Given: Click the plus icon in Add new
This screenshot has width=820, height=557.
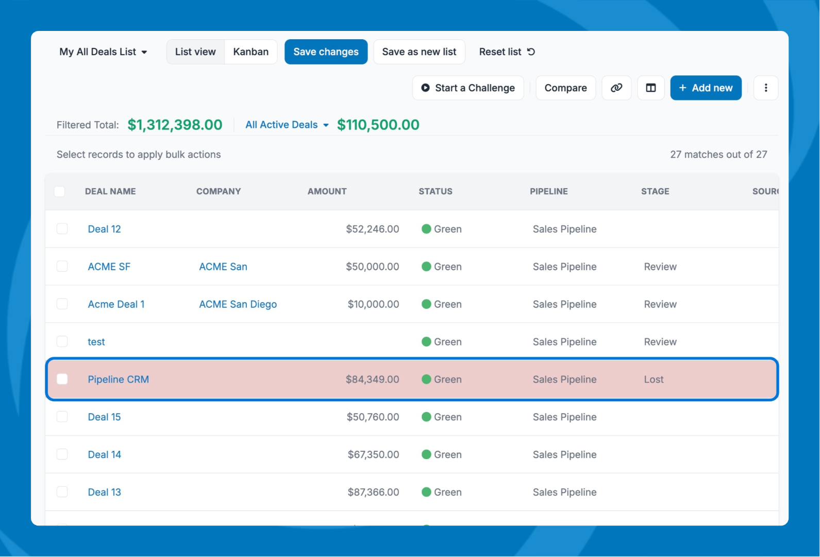Looking at the screenshot, I should tap(682, 88).
